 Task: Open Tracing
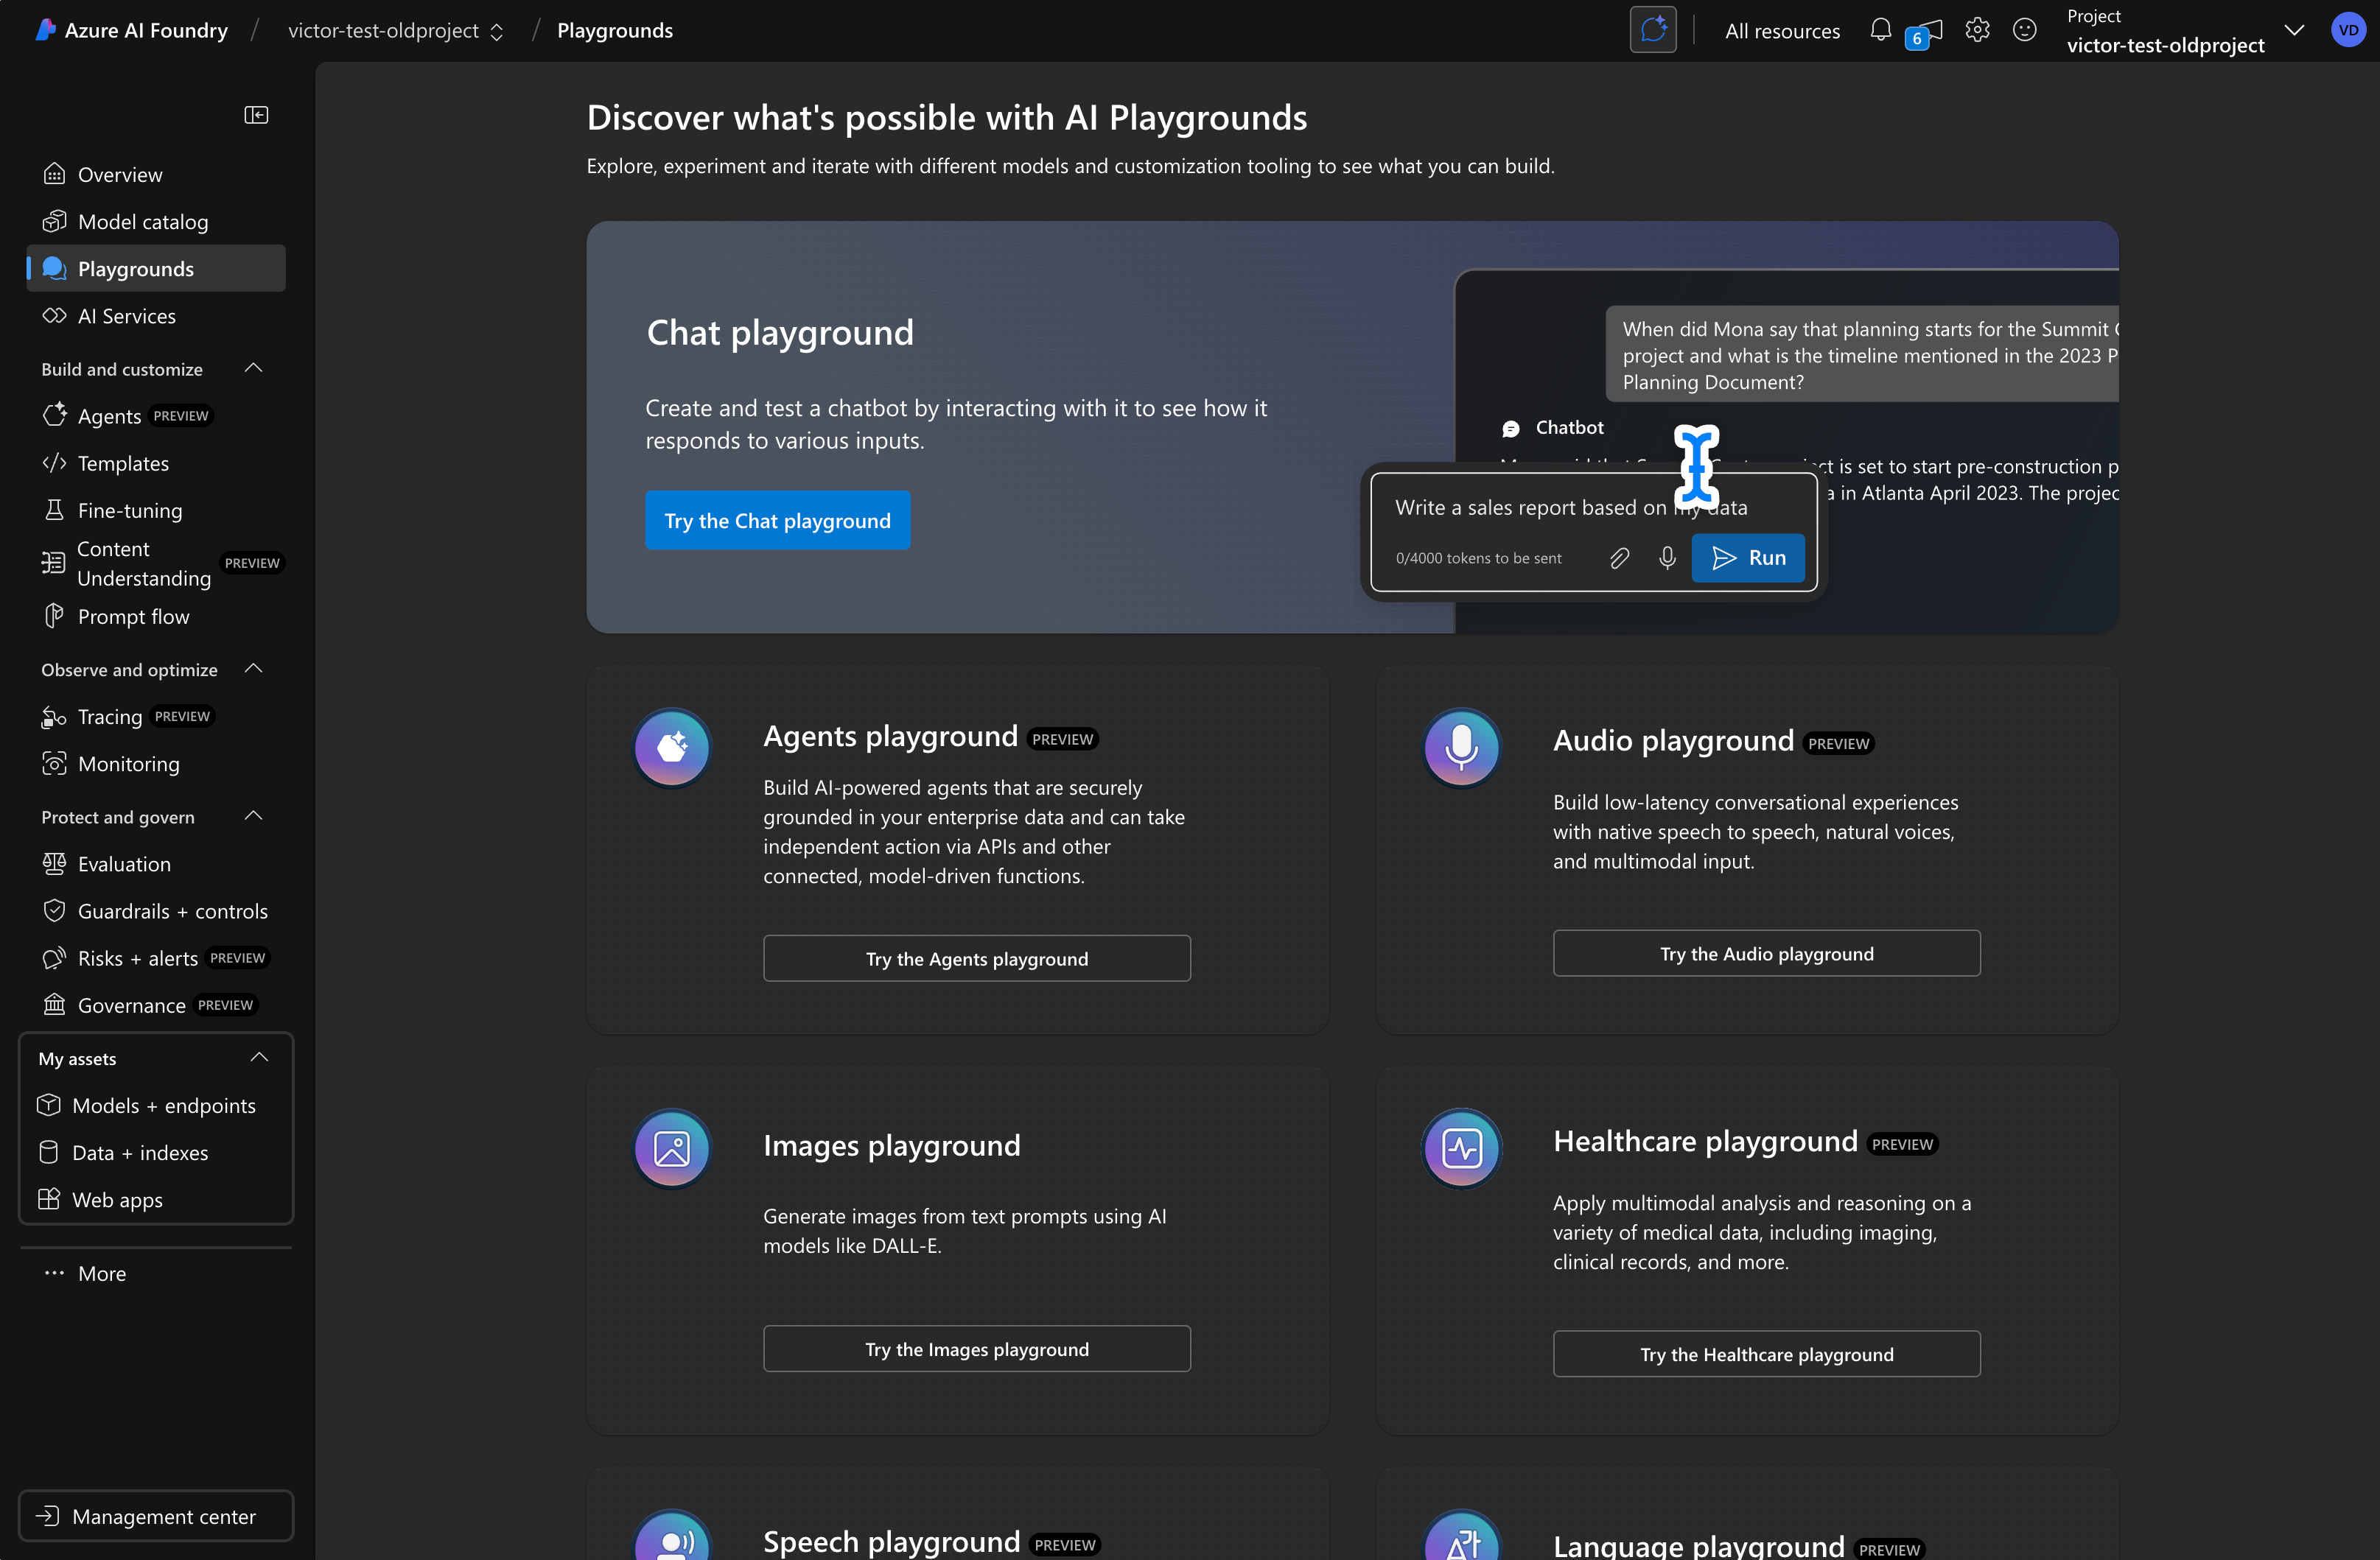pyautogui.click(x=156, y=717)
